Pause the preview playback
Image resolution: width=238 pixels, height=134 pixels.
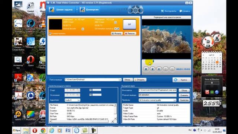pyautogui.click(x=146, y=69)
